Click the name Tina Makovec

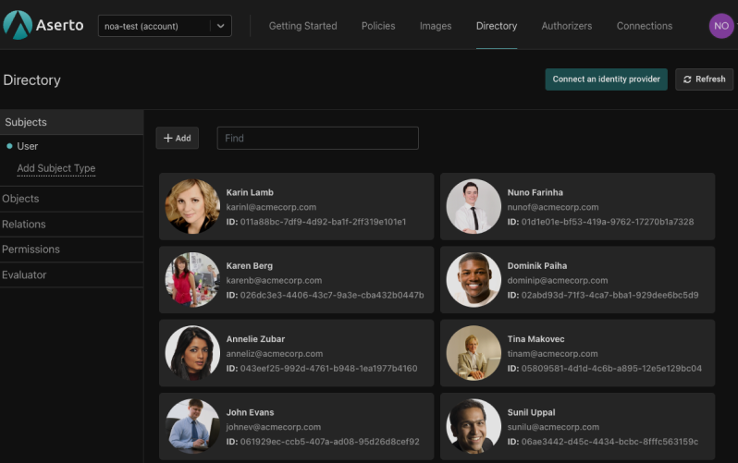(535, 339)
